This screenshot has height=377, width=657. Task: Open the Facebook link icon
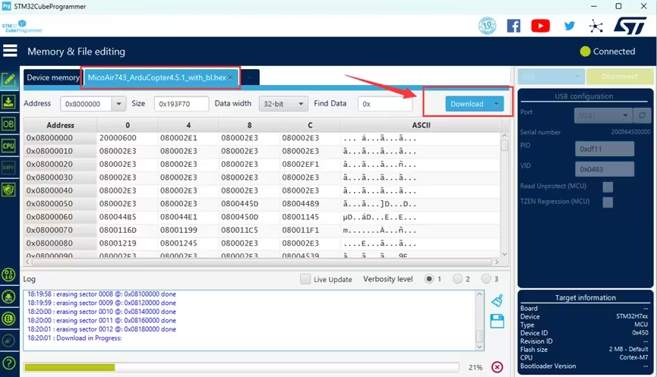513,26
